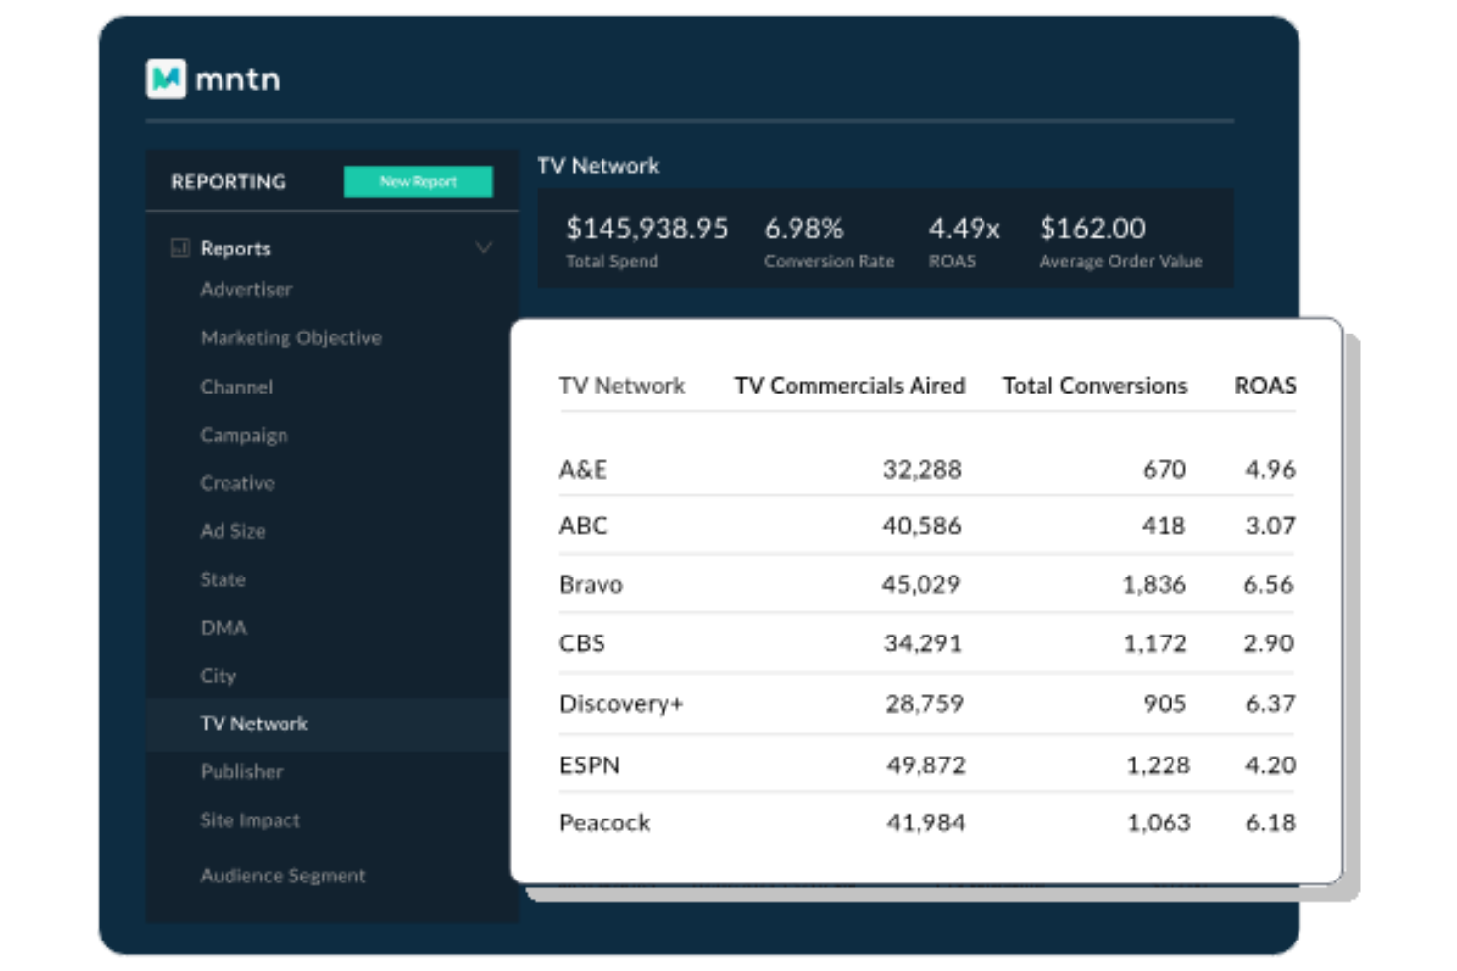Viewport: 1457px width, 971px height.
Task: Select the Campaign report
Action: (x=243, y=435)
